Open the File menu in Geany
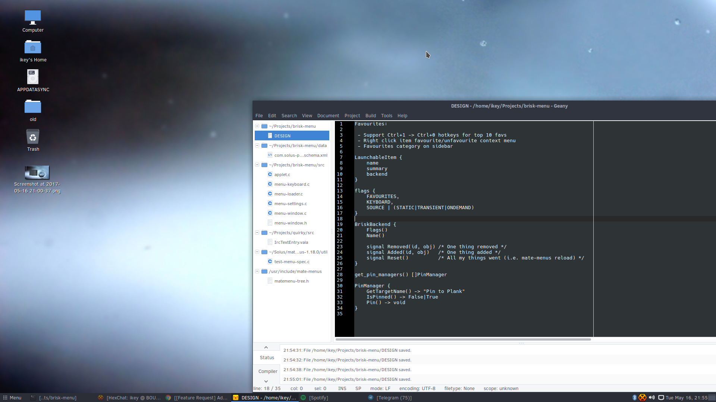This screenshot has width=716, height=402. [259, 116]
